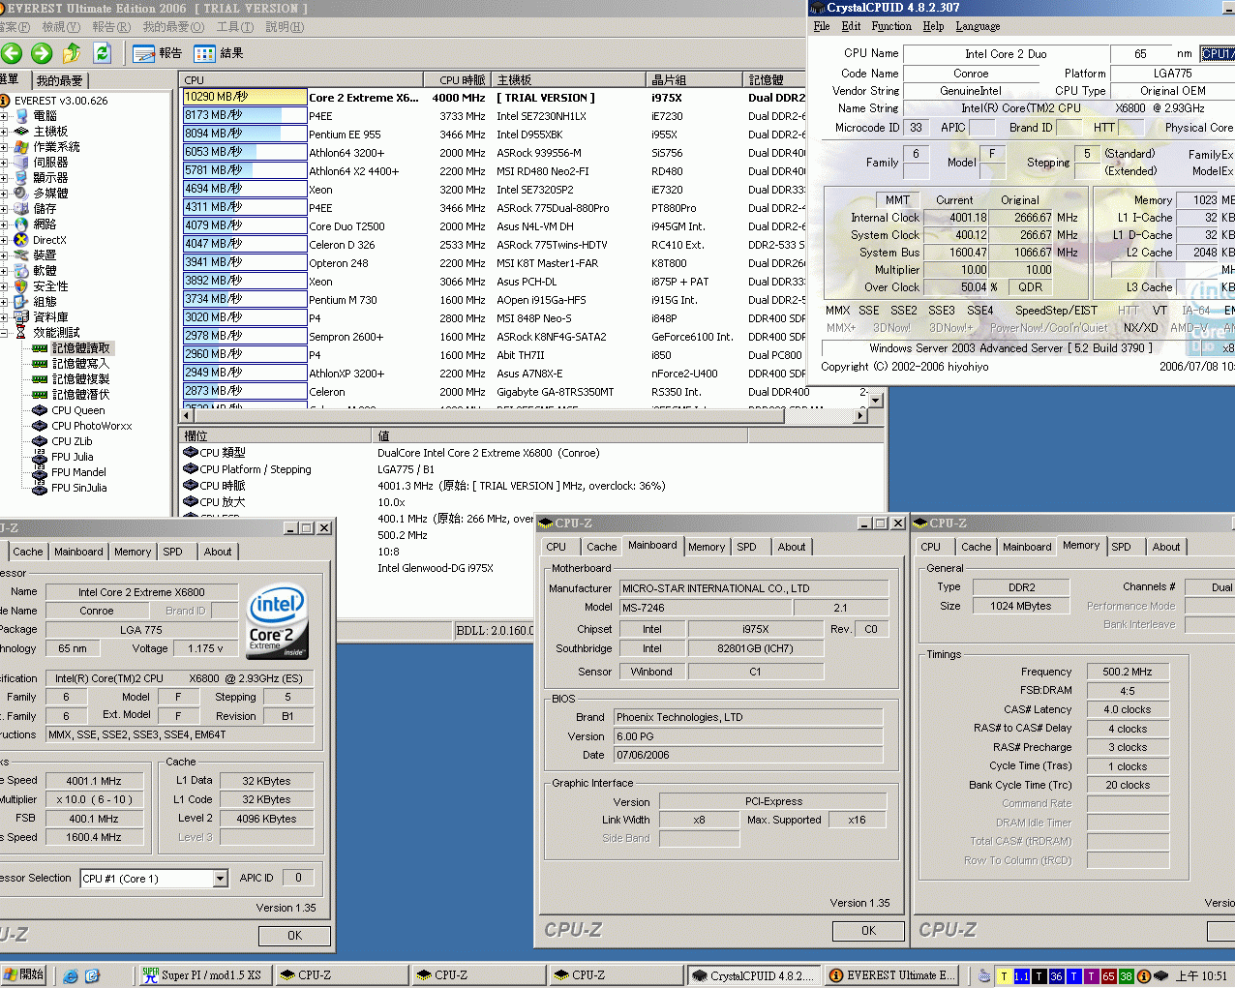This screenshot has width=1235, height=988.
Task: Select the 伺服器 tree node
Action: [x=50, y=163]
